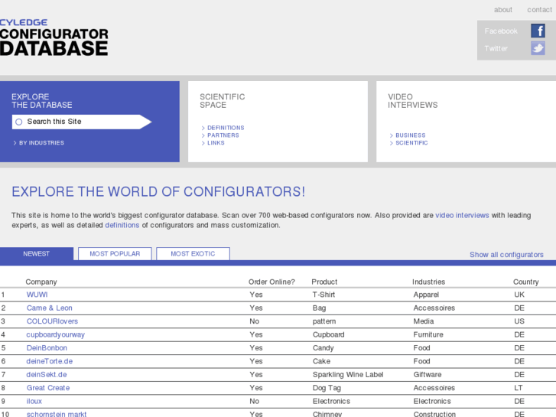This screenshot has width=556, height=417.
Task: Open the Came & Leon company link
Action: pyautogui.click(x=49, y=308)
